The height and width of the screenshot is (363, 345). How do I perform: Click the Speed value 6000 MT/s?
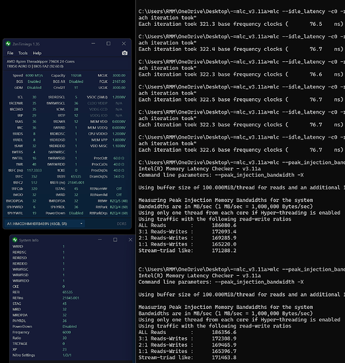point(34,75)
